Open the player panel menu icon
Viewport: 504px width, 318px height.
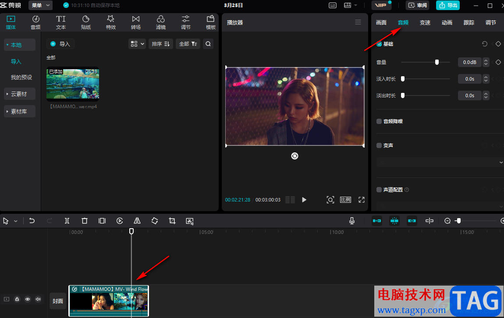(x=358, y=22)
